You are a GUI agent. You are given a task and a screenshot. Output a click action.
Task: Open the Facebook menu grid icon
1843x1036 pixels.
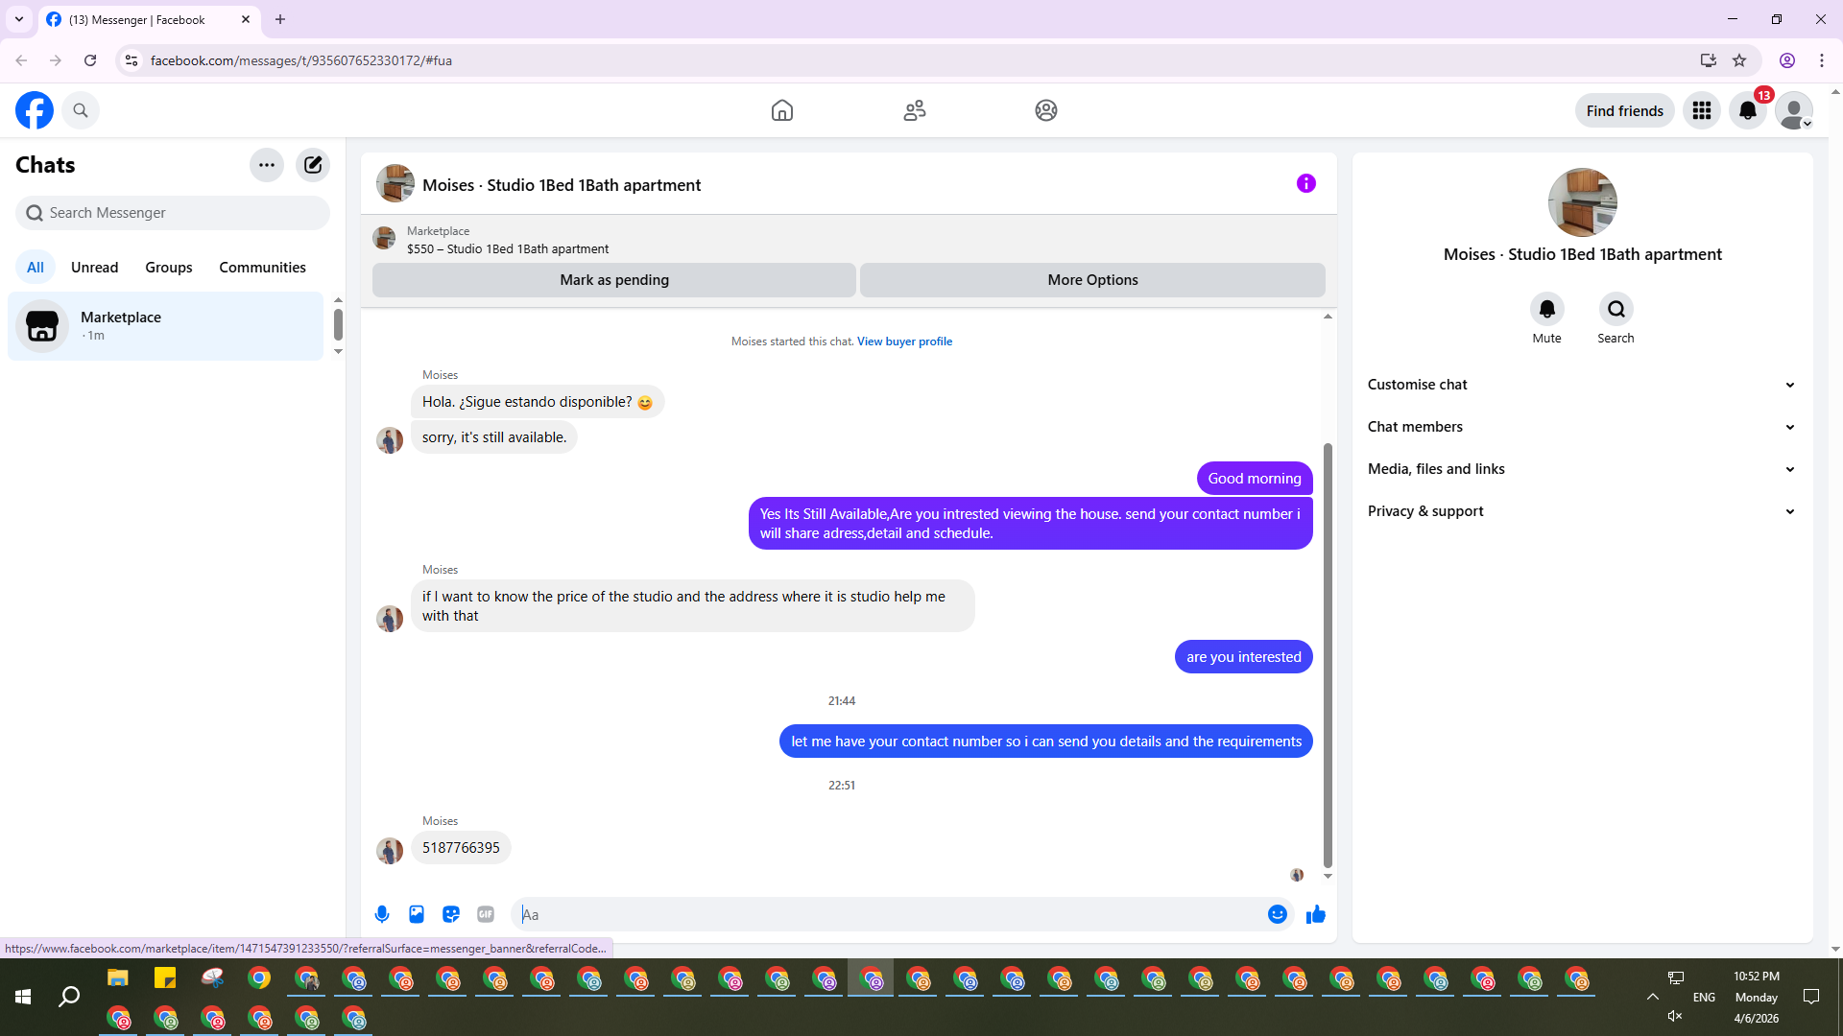1702,110
